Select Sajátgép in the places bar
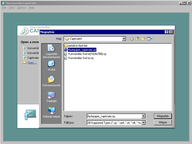Viewport: 192px width, 144px height. coord(51,97)
